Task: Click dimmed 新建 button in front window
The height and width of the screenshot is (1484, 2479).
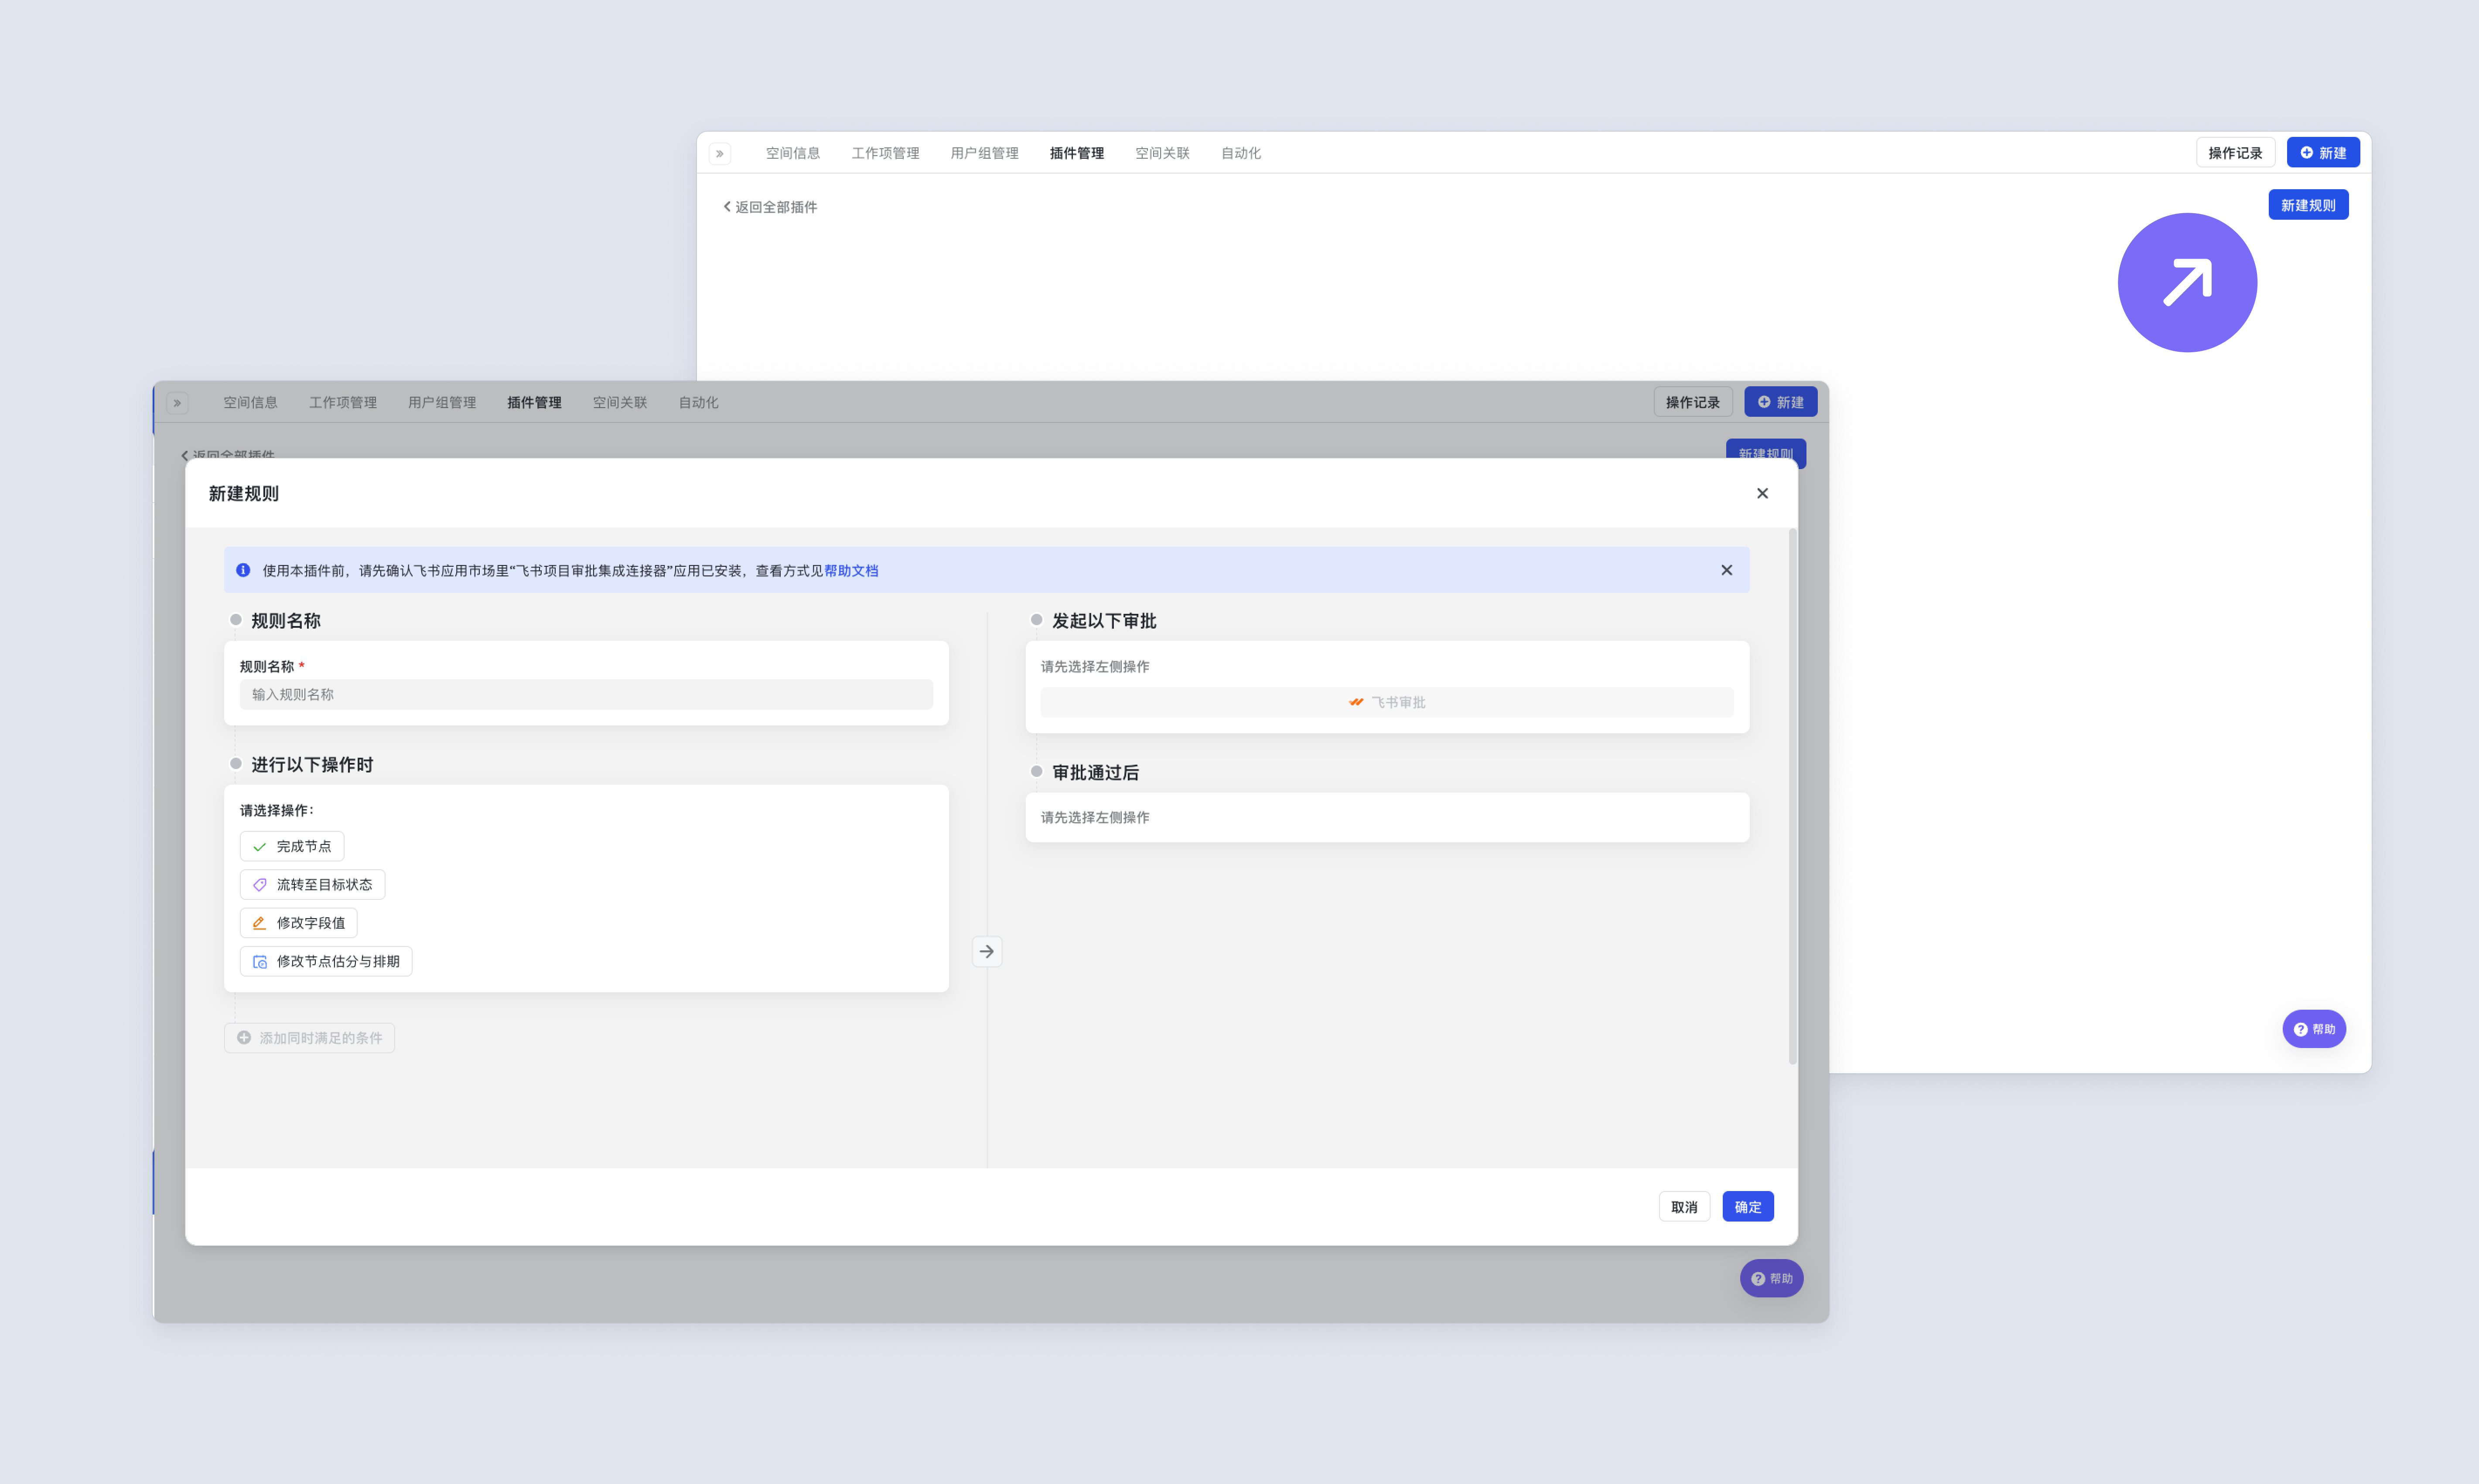Action: (x=1781, y=402)
